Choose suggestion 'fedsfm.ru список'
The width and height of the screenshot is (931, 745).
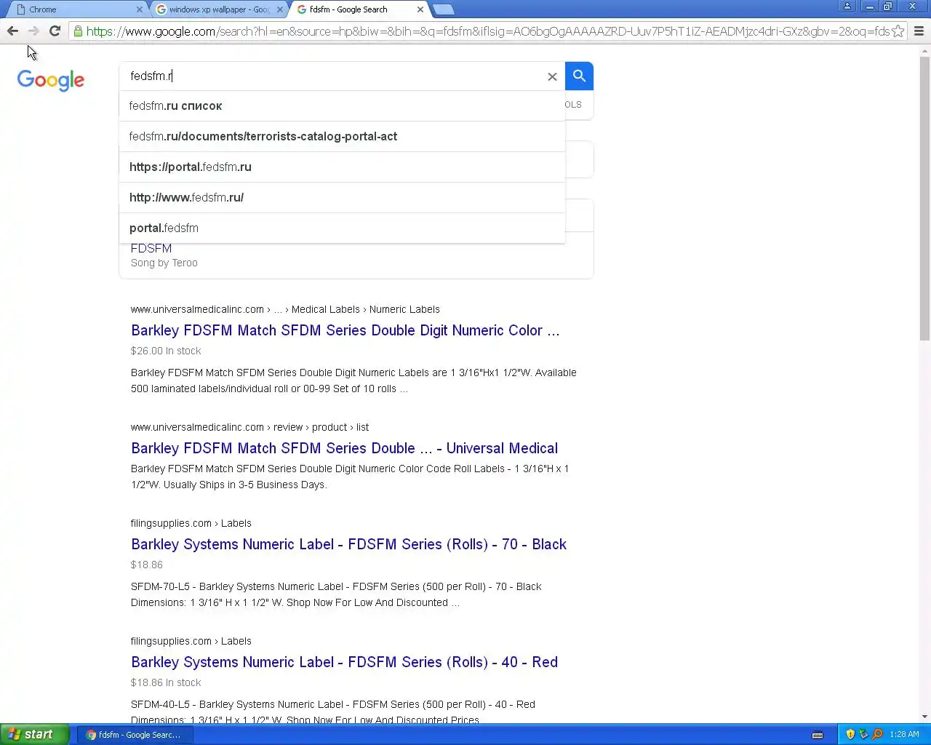point(342,106)
